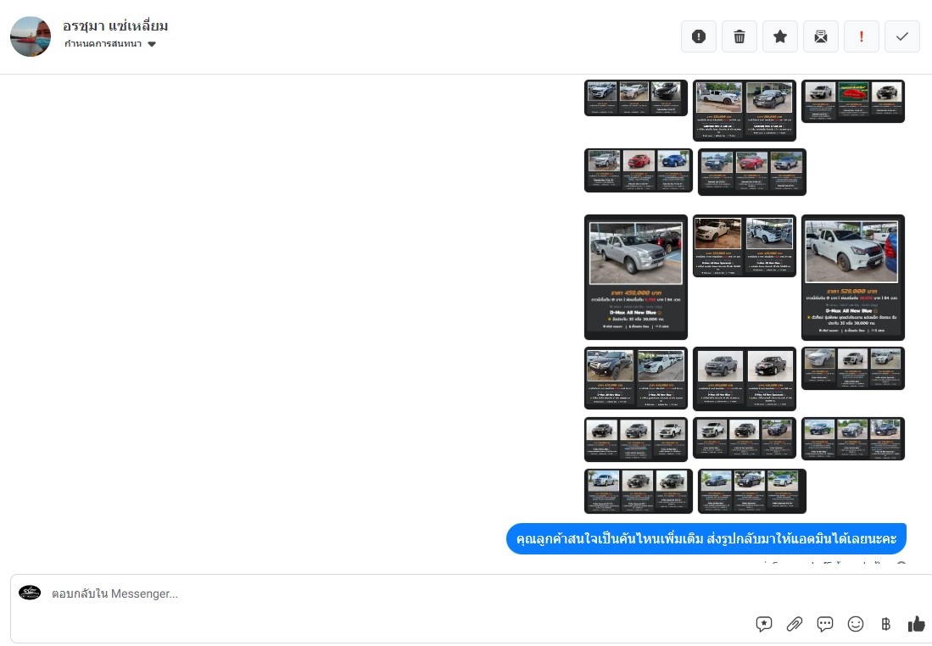The image size is (932, 646).
Task: Click the customer's profile picture
Action: point(31,36)
